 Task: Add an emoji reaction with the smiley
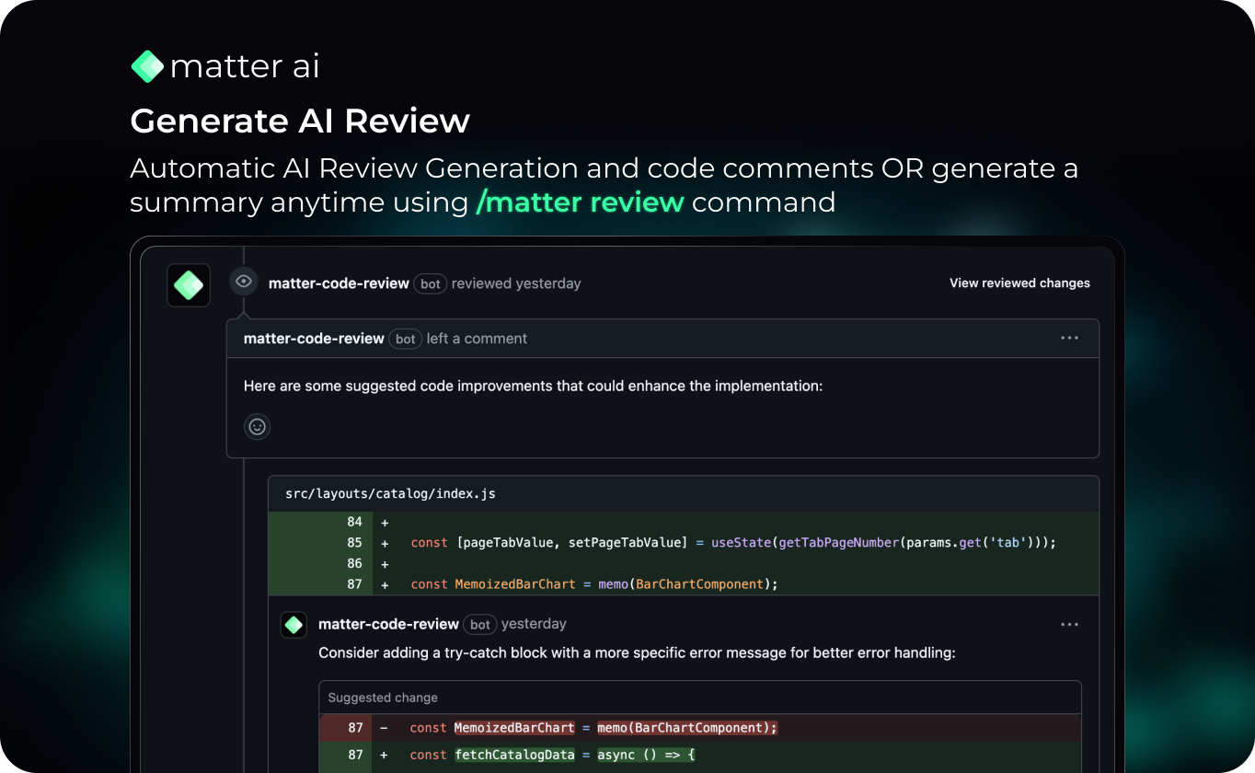[x=258, y=427]
